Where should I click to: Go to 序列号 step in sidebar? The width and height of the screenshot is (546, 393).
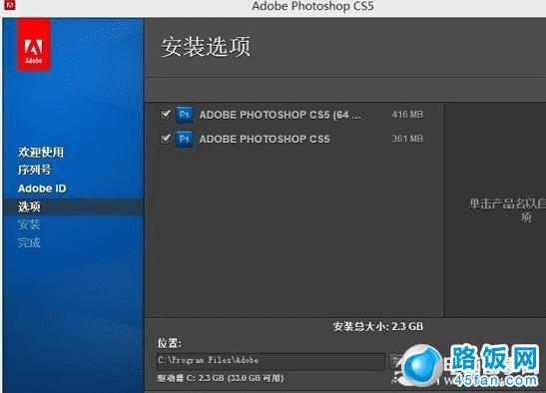tap(35, 170)
